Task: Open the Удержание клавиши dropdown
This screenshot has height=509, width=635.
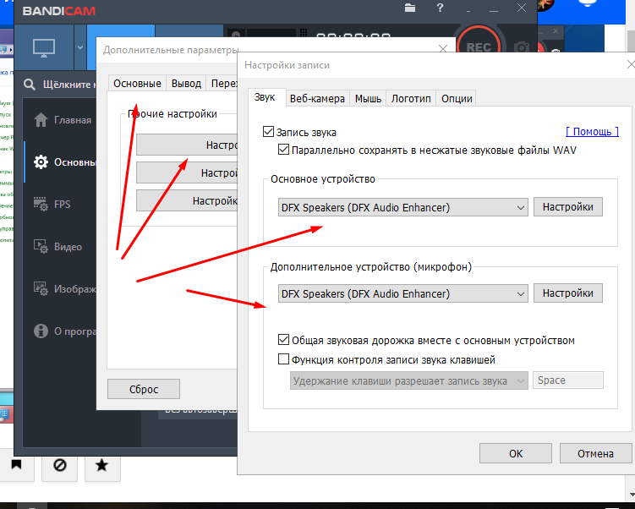Action: (409, 380)
